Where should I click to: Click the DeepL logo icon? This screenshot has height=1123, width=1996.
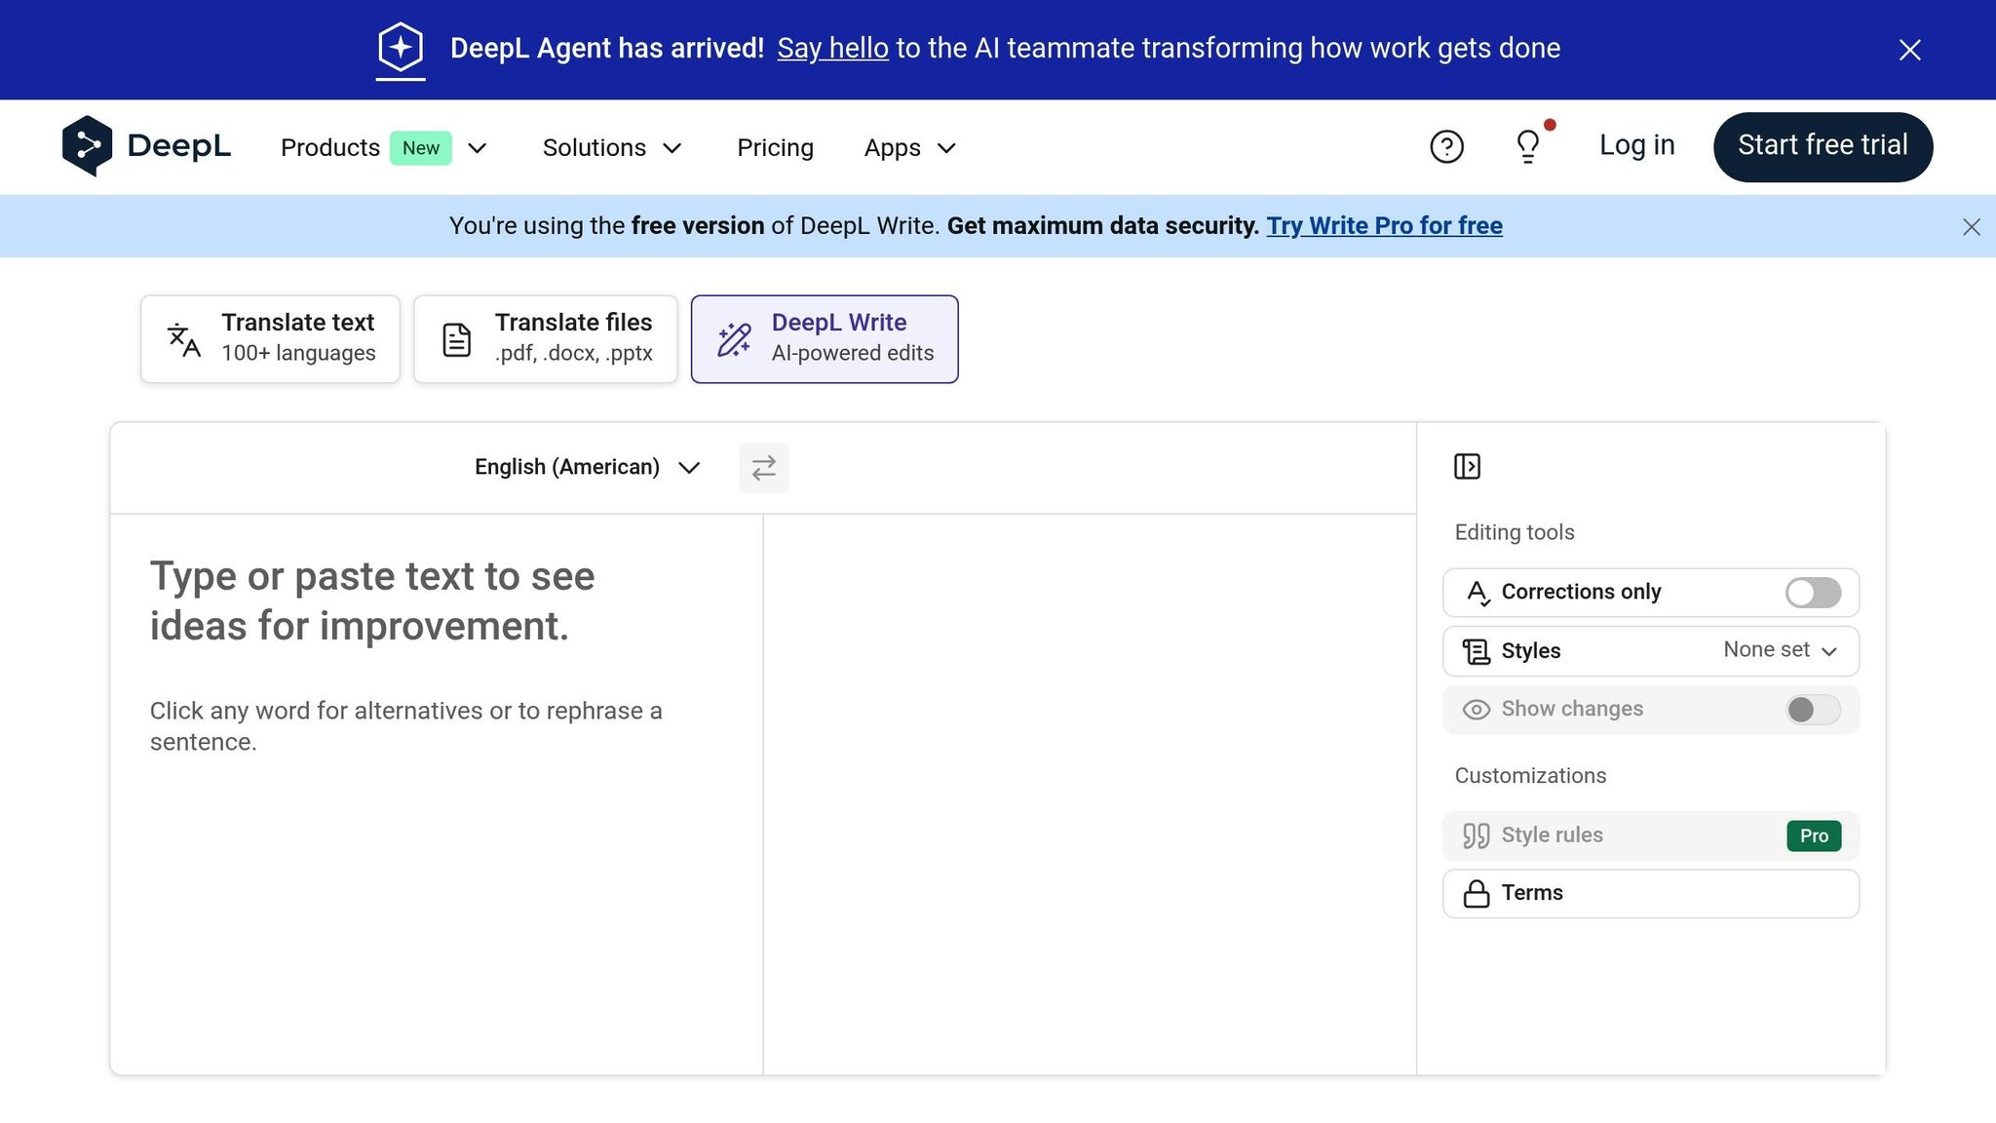coord(88,146)
